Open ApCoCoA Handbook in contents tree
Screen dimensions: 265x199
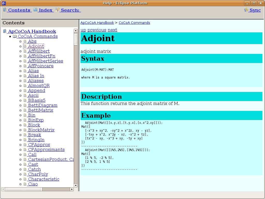coord(32,31)
